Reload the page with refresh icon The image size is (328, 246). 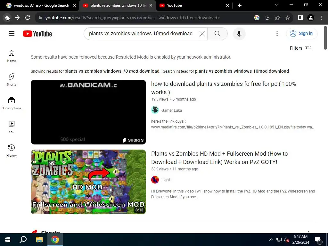tap(28, 18)
